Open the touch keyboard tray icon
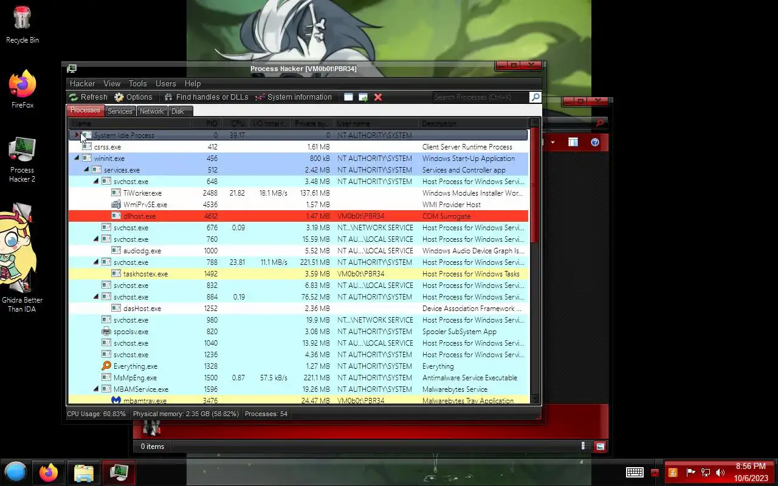The width and height of the screenshot is (778, 486). (x=635, y=473)
